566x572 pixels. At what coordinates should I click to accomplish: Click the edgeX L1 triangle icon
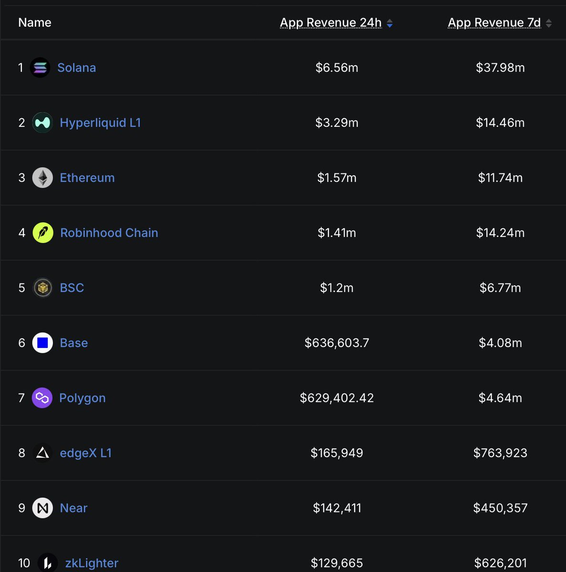pos(42,453)
